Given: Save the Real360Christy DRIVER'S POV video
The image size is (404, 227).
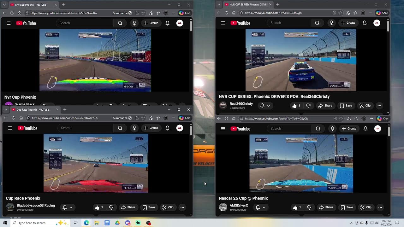Looking at the screenshot, I should [x=346, y=106].
